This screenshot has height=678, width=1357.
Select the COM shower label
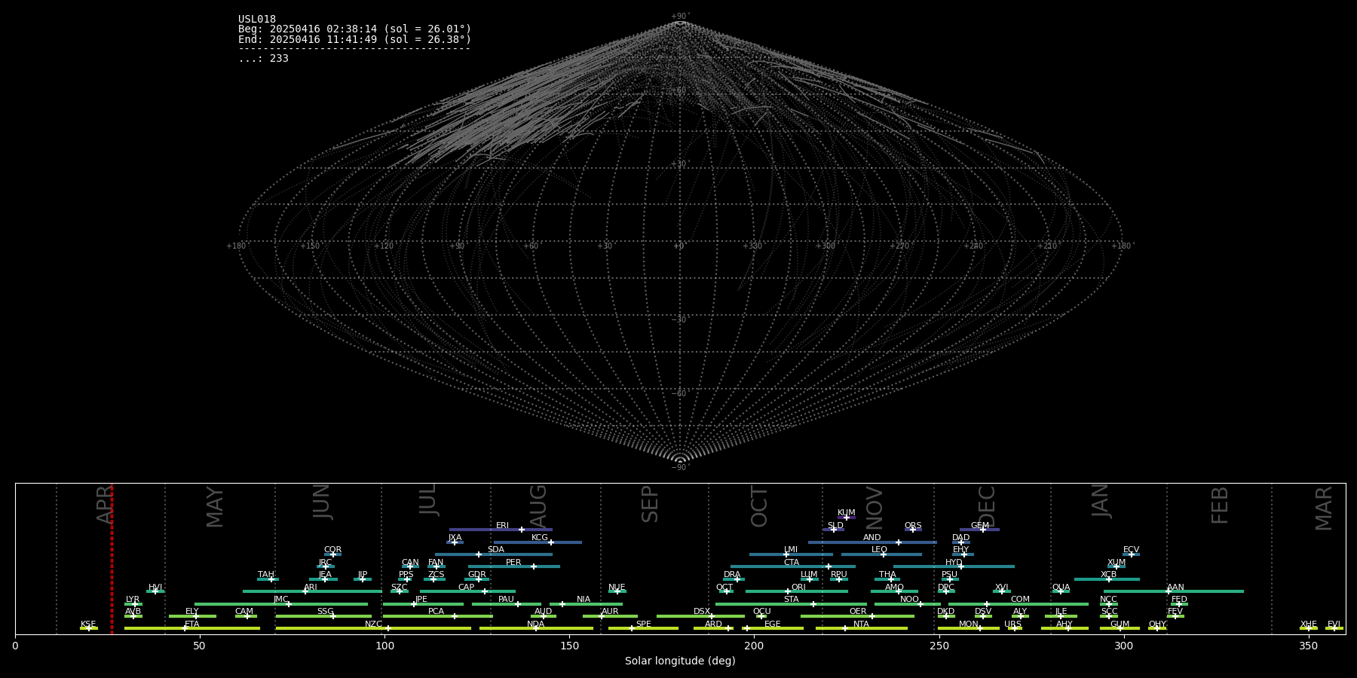point(1020,600)
